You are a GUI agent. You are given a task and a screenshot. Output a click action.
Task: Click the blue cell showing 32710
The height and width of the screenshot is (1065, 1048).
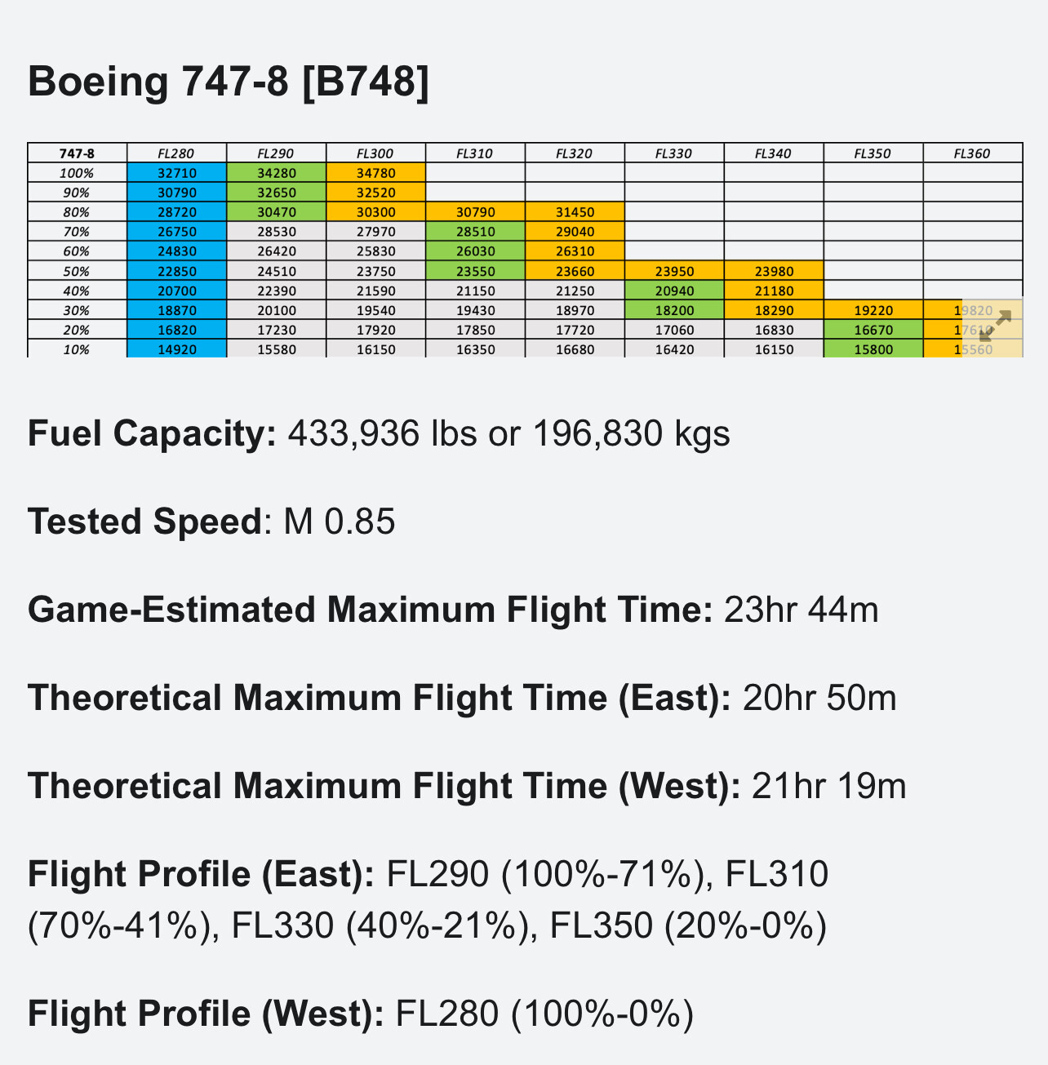pos(176,173)
